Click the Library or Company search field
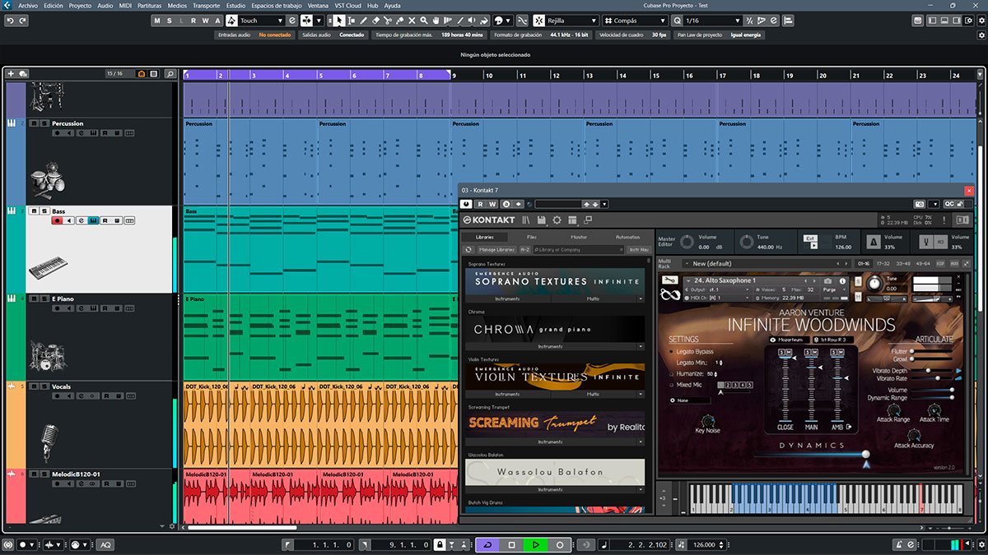 [579, 249]
